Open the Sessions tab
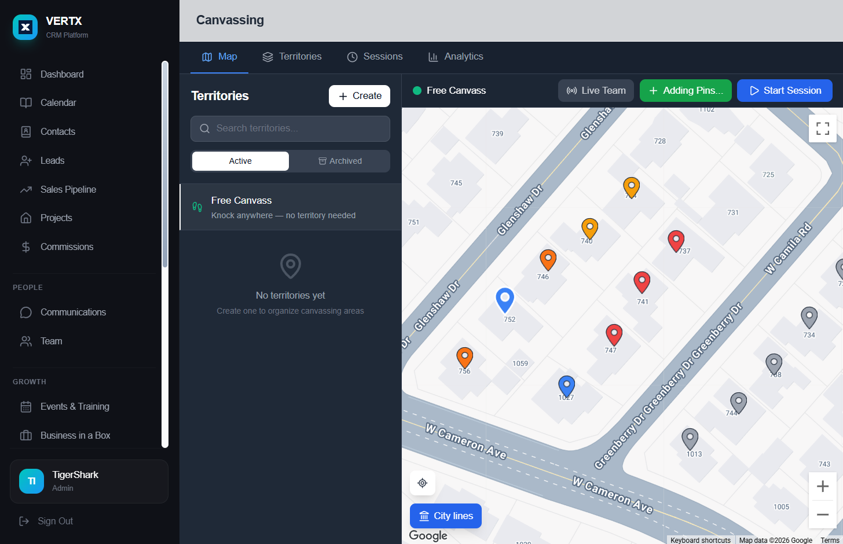843x544 pixels. pos(375,57)
